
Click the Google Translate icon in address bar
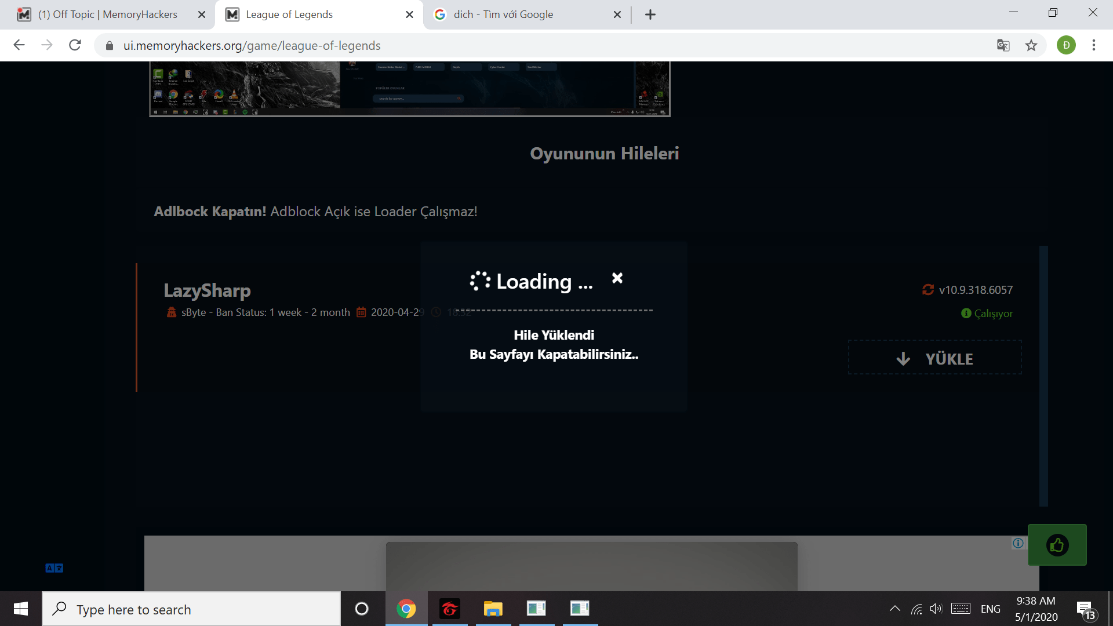(x=1003, y=45)
